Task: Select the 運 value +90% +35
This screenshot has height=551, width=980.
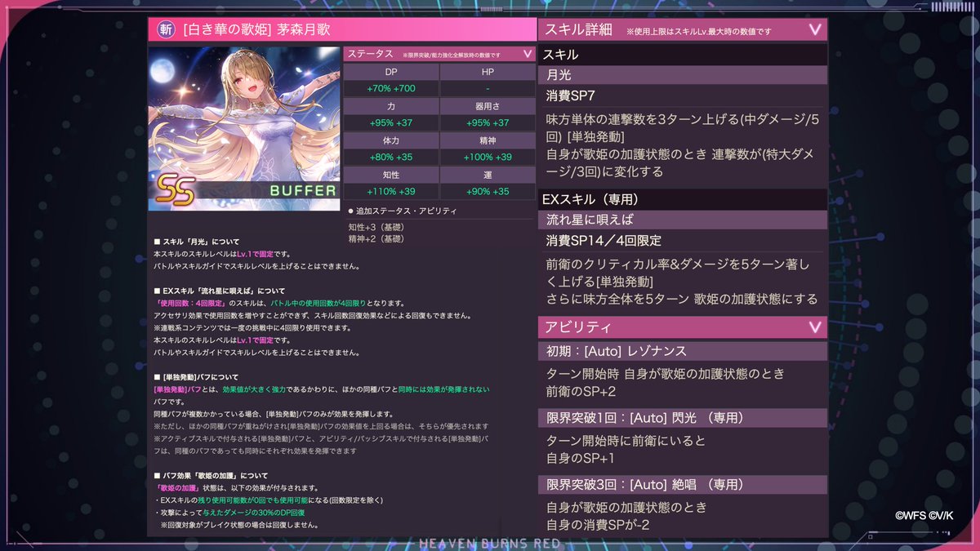Action: (488, 191)
